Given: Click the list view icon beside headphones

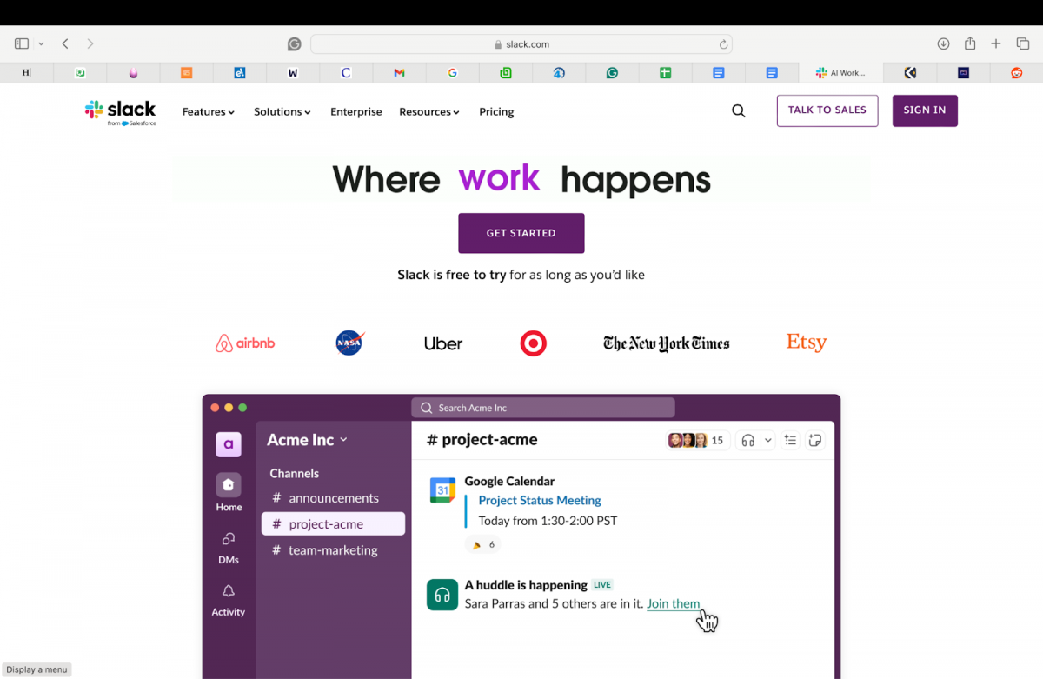Looking at the screenshot, I should (790, 440).
